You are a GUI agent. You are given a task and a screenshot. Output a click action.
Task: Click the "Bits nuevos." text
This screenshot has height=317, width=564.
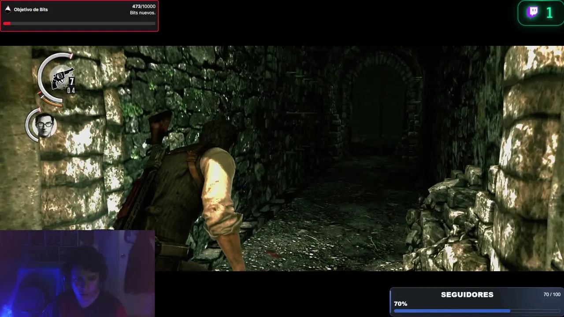143,13
